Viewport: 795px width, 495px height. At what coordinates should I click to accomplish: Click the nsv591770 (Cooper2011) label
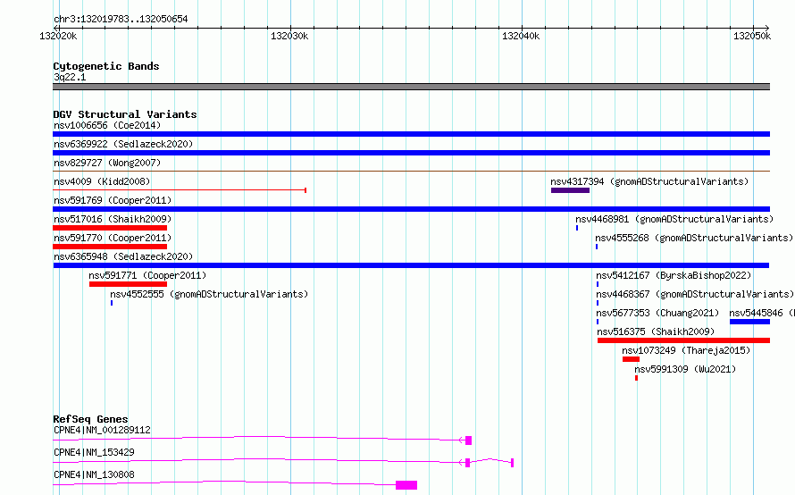[x=113, y=238]
